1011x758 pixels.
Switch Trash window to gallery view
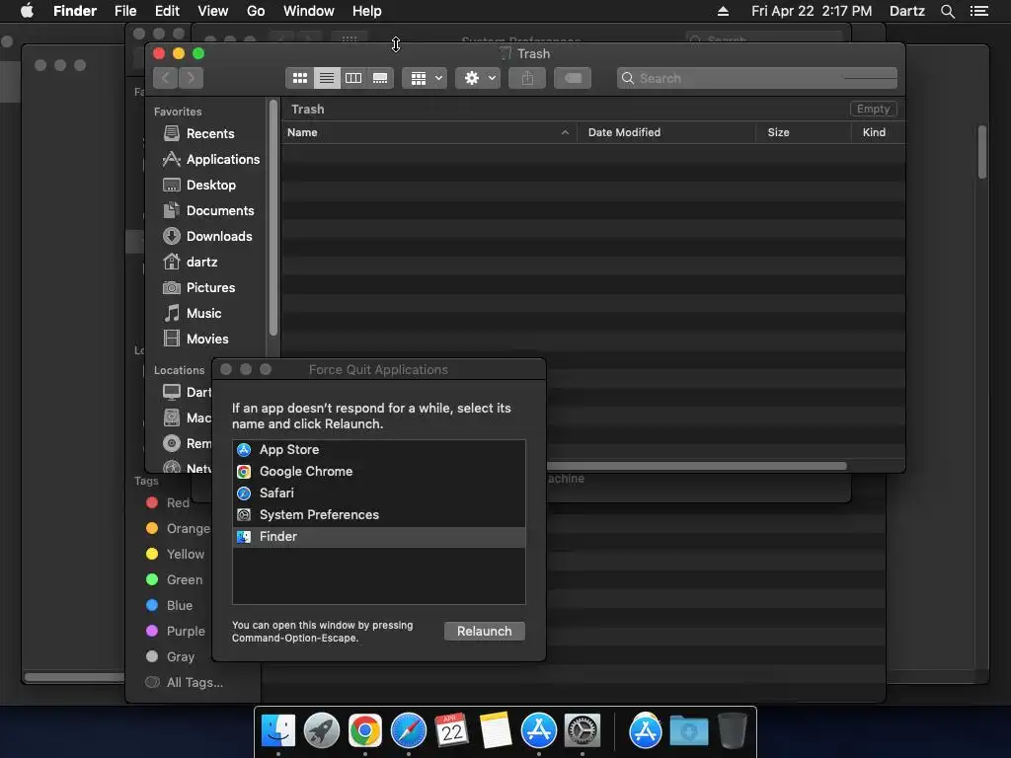point(380,78)
